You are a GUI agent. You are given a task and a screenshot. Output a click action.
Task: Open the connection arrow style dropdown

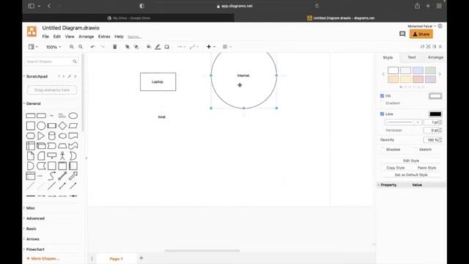coord(181,47)
